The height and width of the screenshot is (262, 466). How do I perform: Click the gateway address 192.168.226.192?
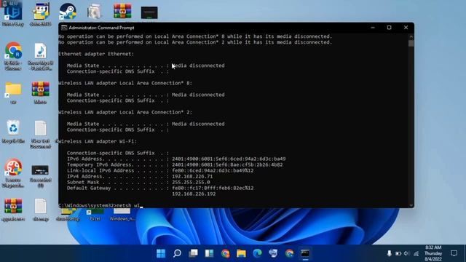coord(194,194)
